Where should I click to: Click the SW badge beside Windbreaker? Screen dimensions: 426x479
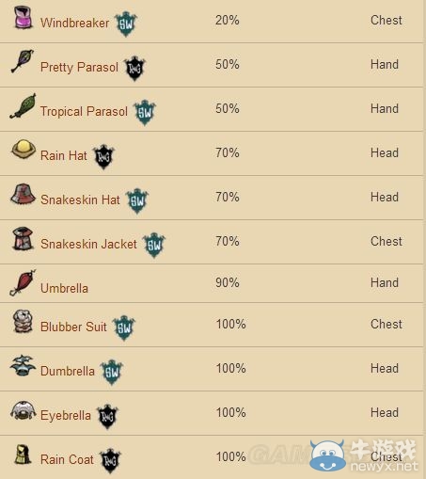[126, 24]
